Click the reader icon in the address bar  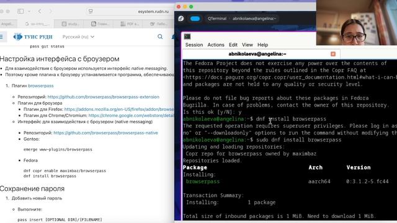pos(91,11)
